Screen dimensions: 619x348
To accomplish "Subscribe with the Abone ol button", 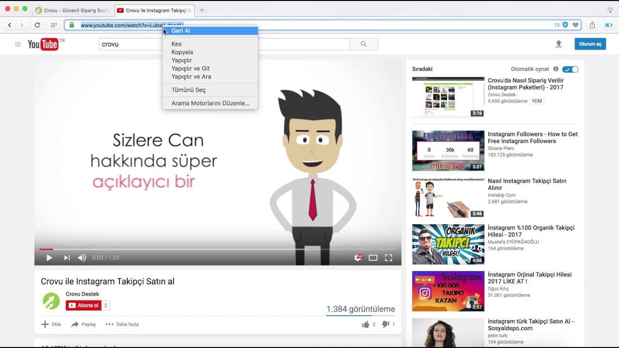I will point(84,305).
